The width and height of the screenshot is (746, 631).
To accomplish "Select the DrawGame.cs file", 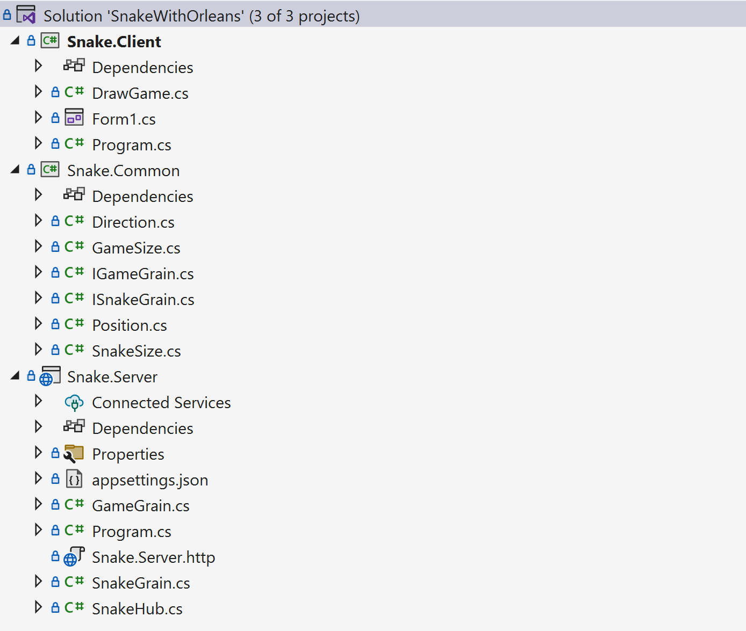I will point(140,93).
